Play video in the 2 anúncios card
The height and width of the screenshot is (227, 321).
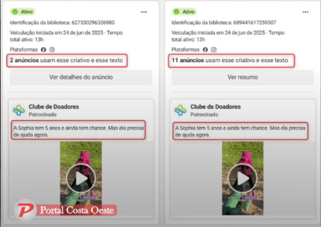point(81,178)
